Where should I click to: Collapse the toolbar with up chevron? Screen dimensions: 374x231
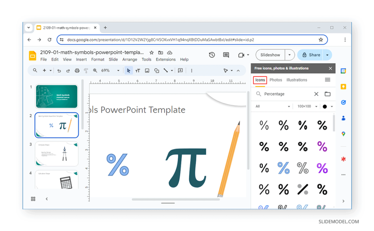click(x=238, y=71)
